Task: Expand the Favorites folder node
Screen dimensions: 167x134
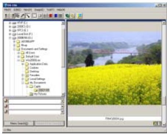Action: (23, 75)
